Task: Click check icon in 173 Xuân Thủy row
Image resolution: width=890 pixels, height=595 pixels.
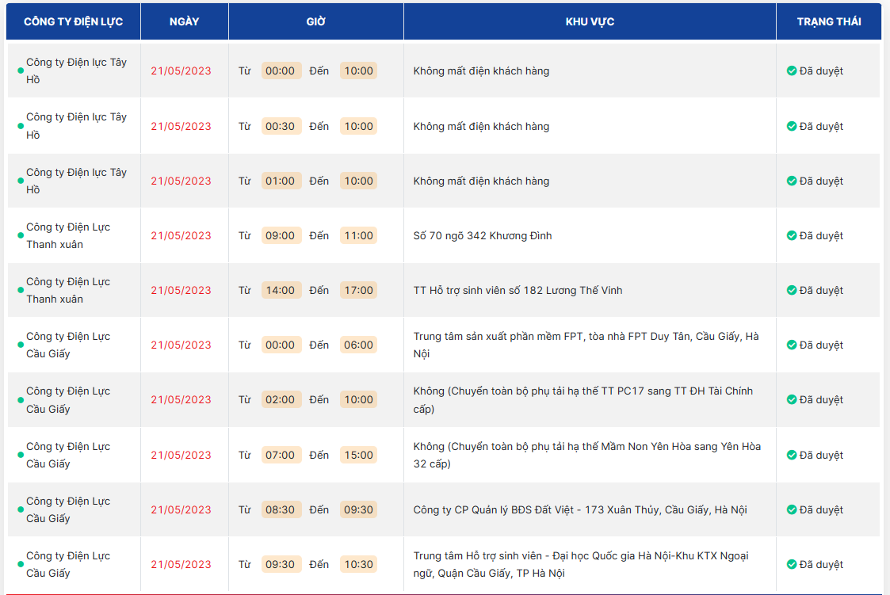Action: coord(791,509)
